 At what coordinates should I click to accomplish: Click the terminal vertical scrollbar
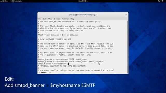point(128,47)
